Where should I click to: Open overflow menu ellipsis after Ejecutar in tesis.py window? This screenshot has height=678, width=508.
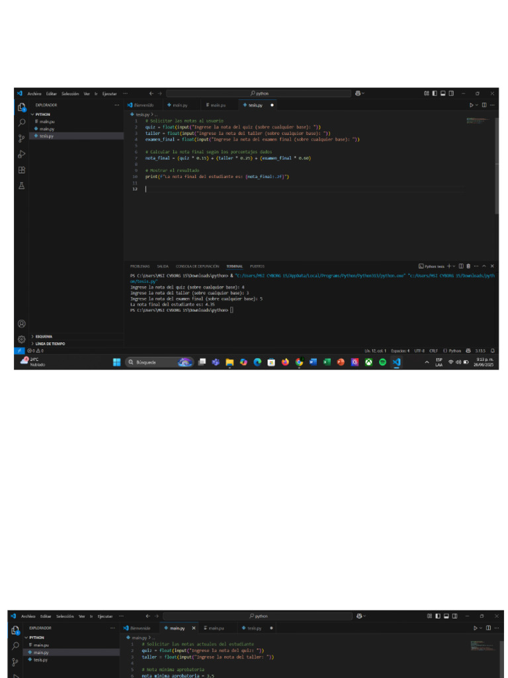[125, 93]
